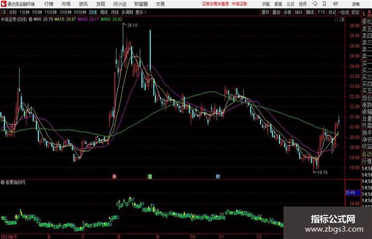This screenshot has width=372, height=239.
Task: Click the 涨 marker on the chart
Action: (x=114, y=176)
